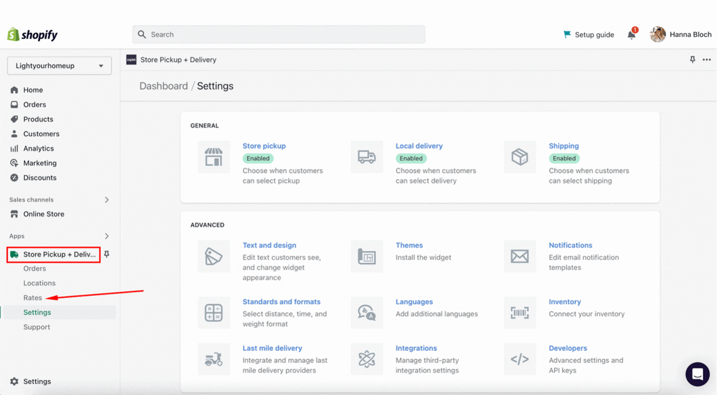717x395 pixels.
Task: Open Standards and formats link
Action: tap(281, 302)
